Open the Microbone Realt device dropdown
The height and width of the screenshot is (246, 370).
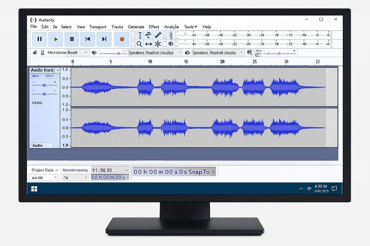[x=78, y=53]
